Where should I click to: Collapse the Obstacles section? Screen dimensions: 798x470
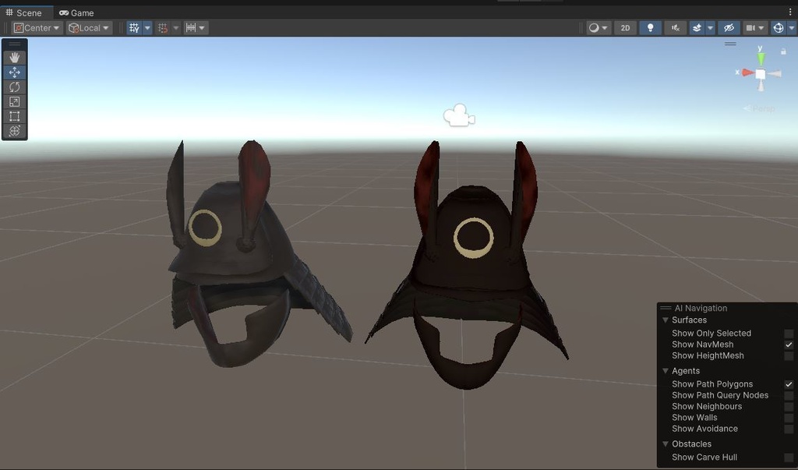point(666,443)
